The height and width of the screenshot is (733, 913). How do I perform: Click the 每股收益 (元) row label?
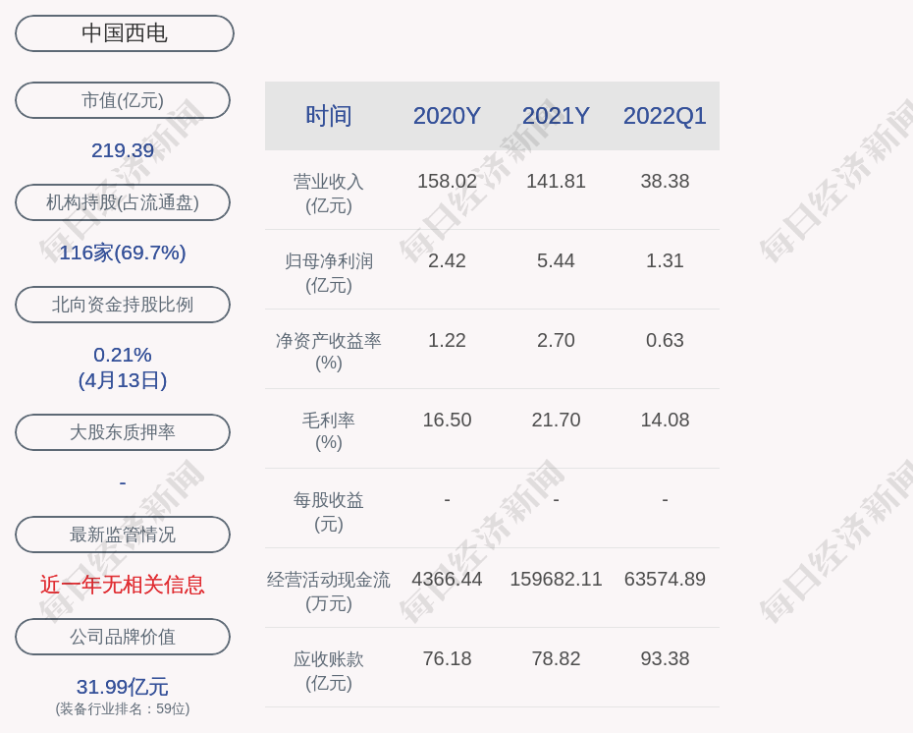pos(329,512)
